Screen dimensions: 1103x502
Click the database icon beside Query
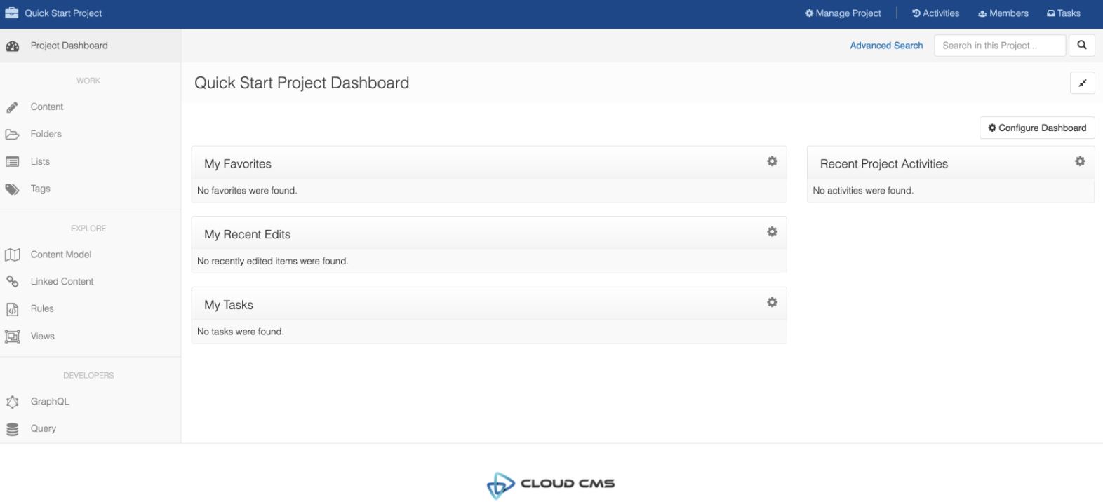[x=12, y=429]
